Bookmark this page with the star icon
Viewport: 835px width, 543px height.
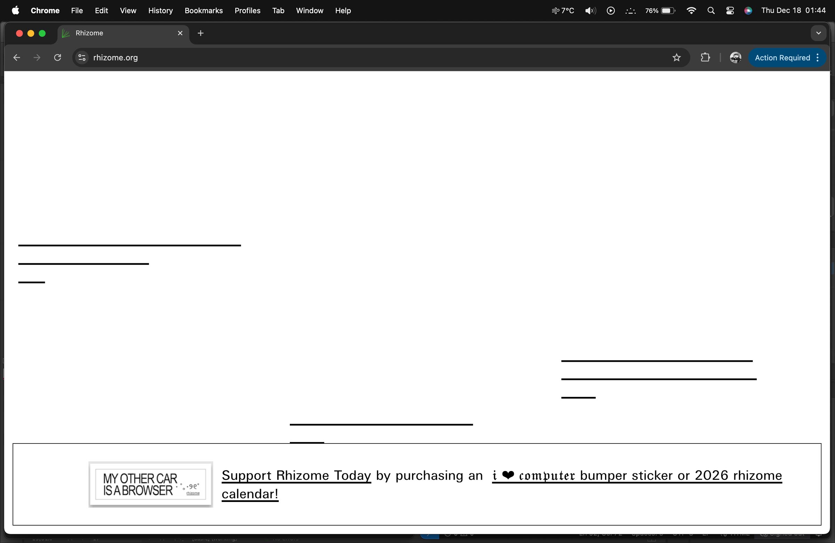676,57
